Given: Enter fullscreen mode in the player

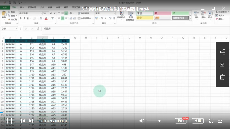Looking at the screenshot, I should pyautogui.click(x=211, y=121).
